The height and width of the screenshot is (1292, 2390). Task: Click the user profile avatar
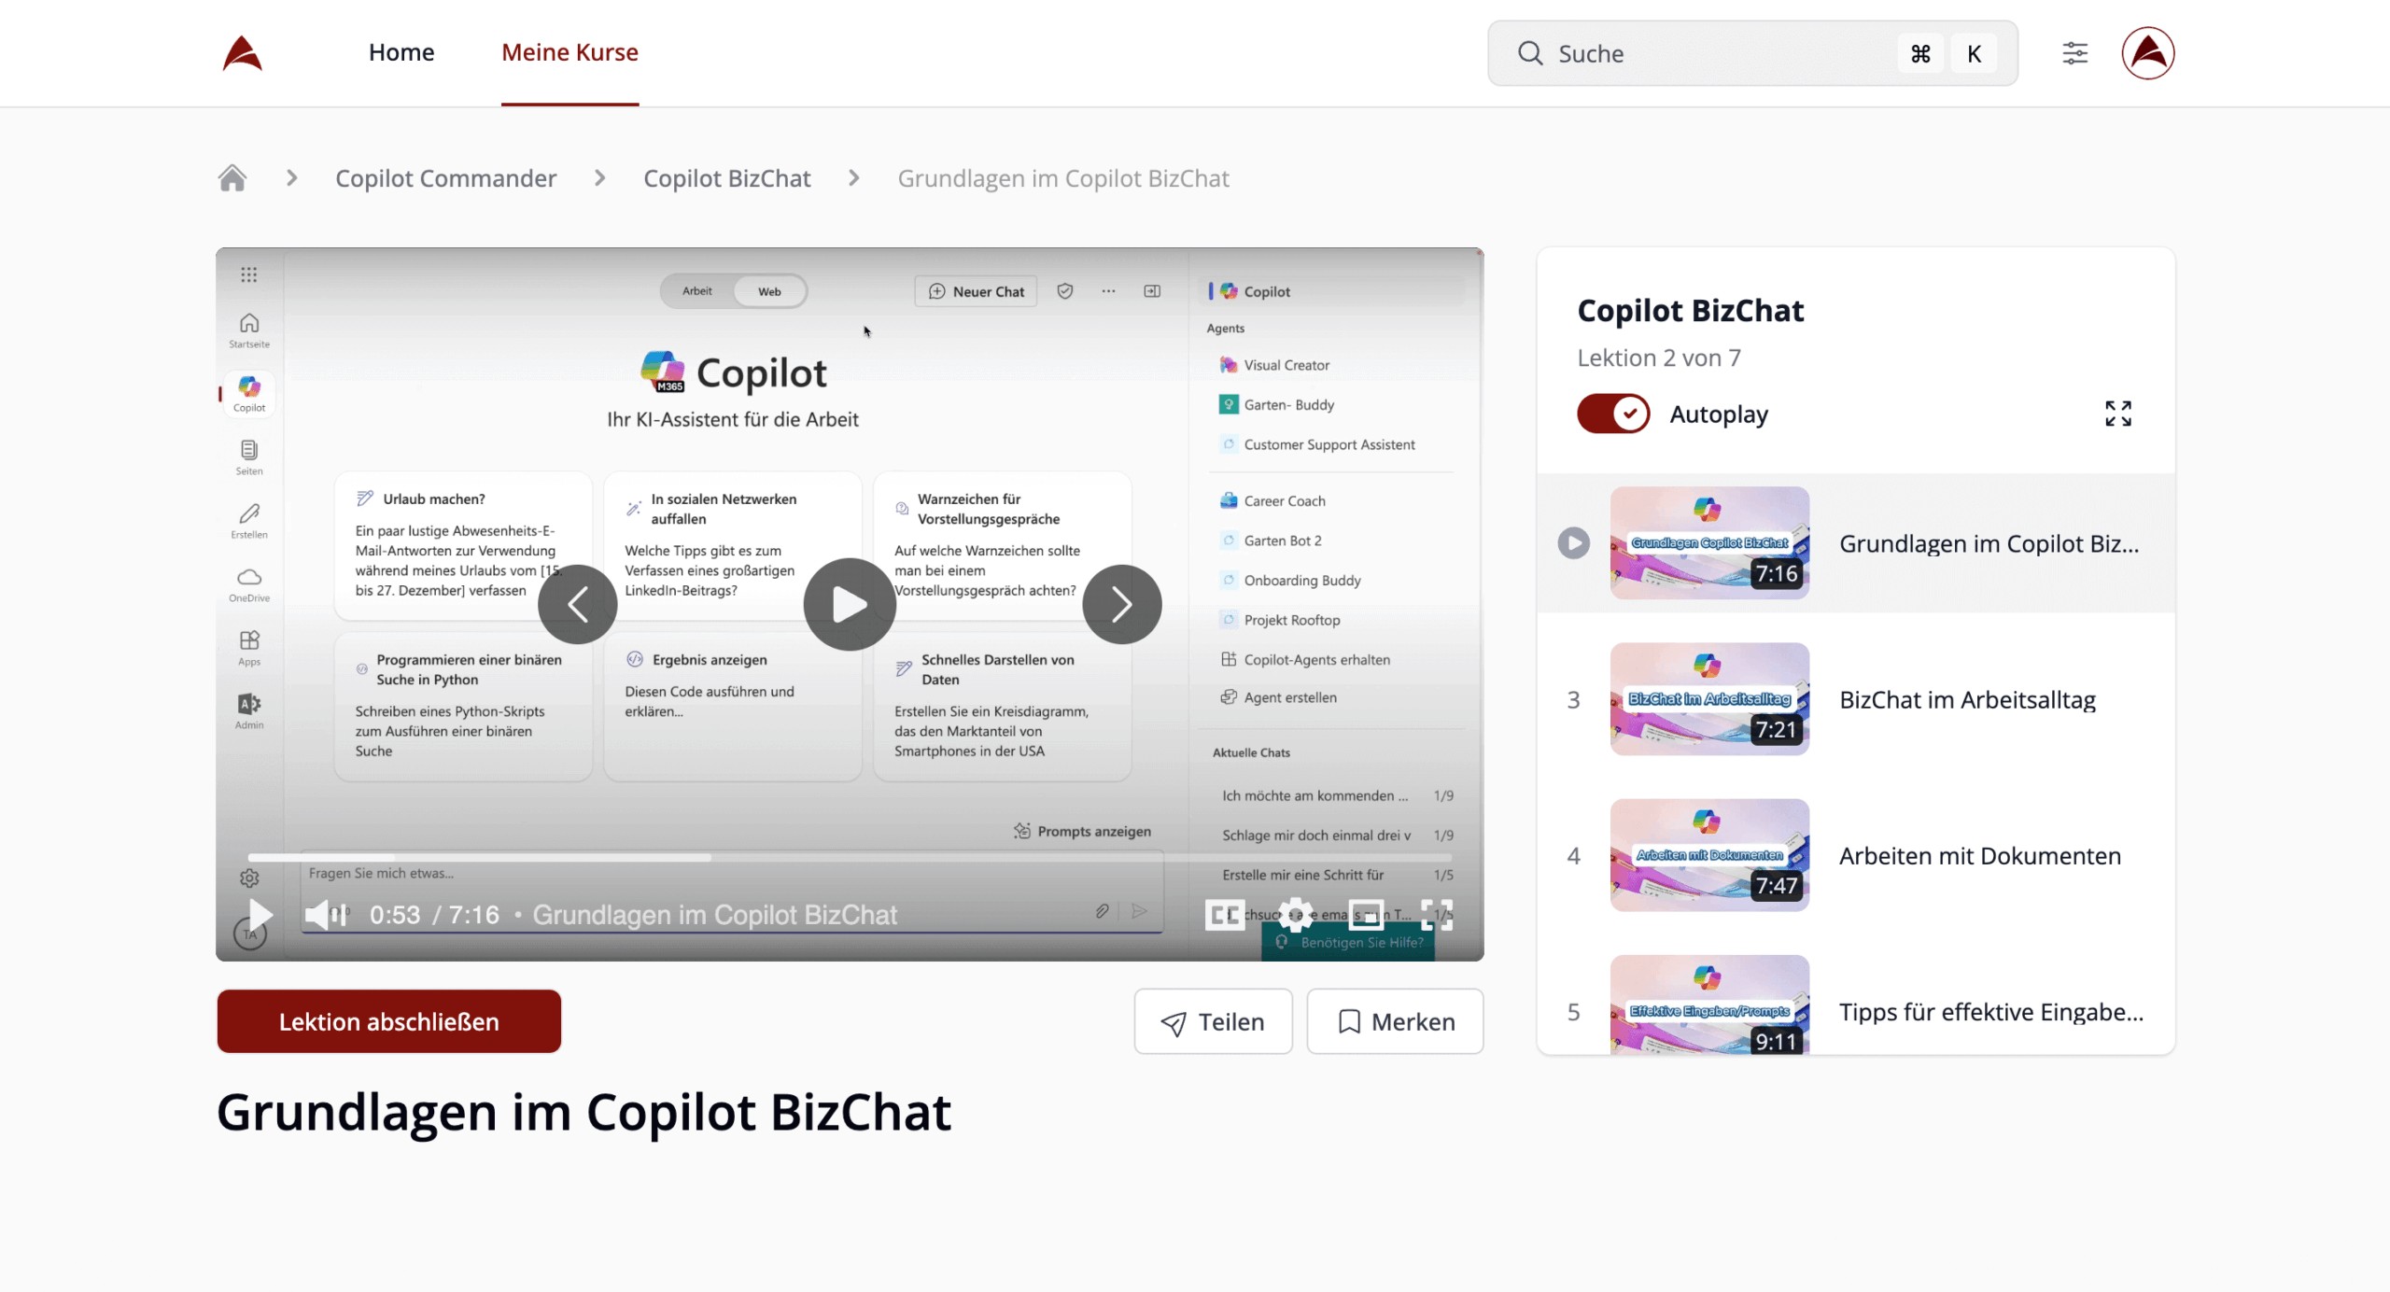click(2147, 53)
